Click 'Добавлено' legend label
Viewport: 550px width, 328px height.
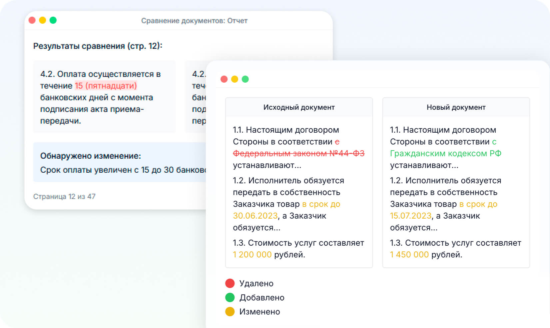tap(262, 298)
